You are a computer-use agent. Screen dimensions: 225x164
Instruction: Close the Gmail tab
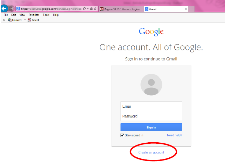(186, 9)
